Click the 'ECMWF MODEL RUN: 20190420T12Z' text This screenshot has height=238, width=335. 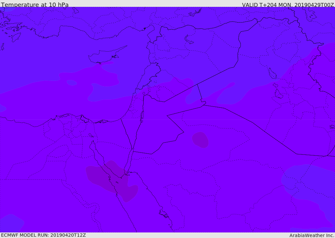pos(44,235)
